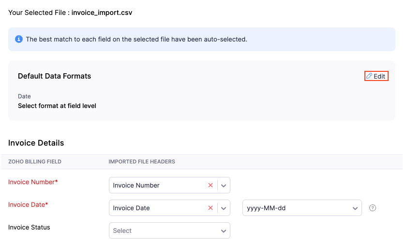Click the Invoice Date* required field label

(x=28, y=204)
